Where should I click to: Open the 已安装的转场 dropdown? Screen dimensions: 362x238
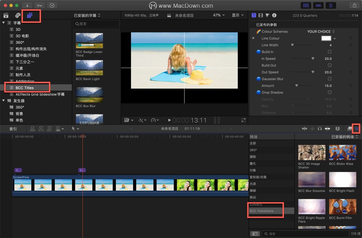tap(345, 137)
